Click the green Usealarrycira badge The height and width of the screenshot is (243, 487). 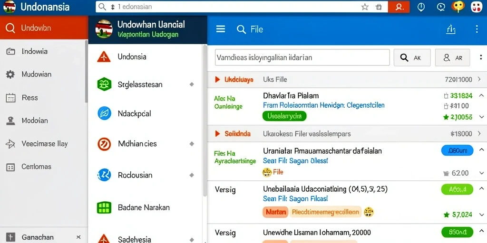click(284, 116)
